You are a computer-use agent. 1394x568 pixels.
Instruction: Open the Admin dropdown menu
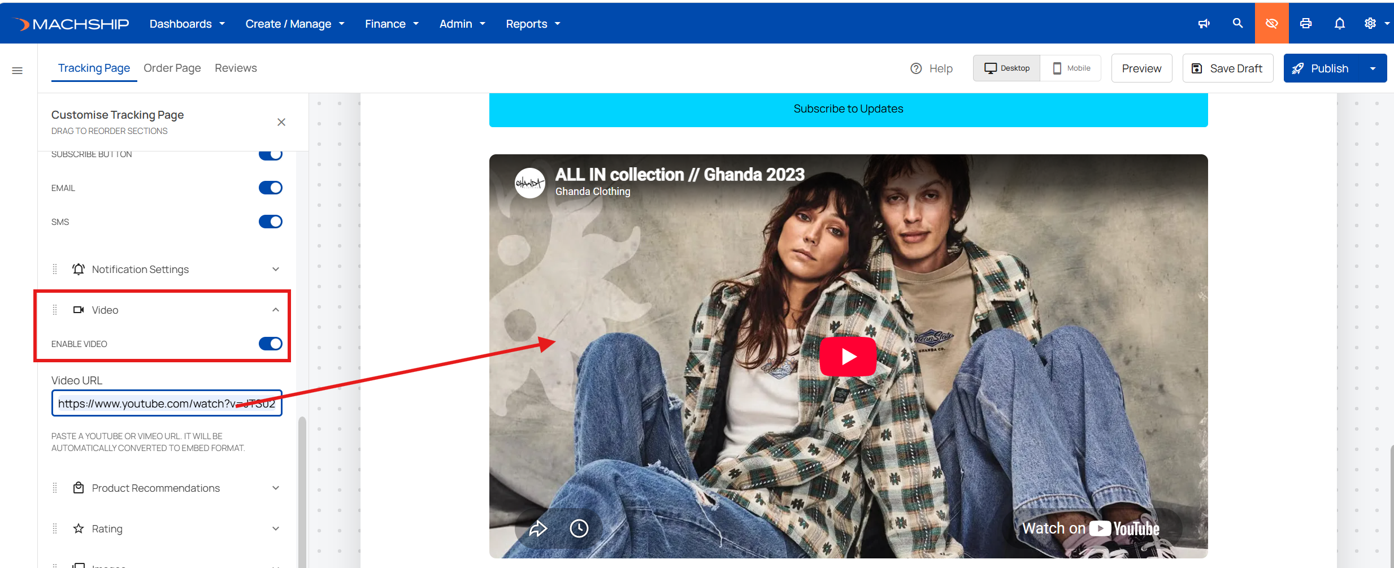tap(462, 24)
